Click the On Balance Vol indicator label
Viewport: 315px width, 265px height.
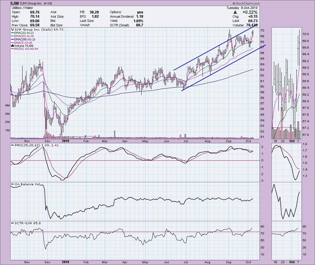coord(26,184)
